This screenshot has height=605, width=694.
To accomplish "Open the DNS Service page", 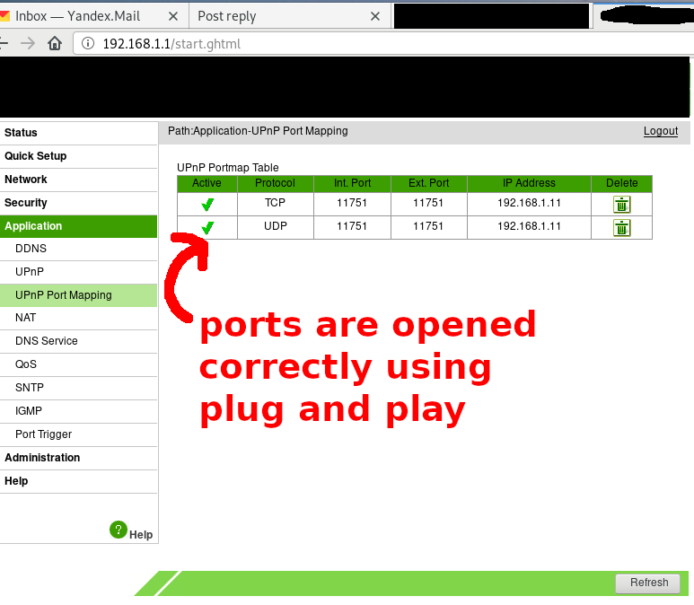I will [x=79, y=341].
